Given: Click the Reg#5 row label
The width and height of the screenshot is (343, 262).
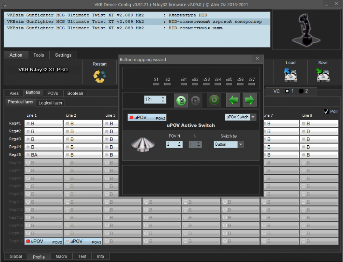Looking at the screenshot, I should pos(15,155).
